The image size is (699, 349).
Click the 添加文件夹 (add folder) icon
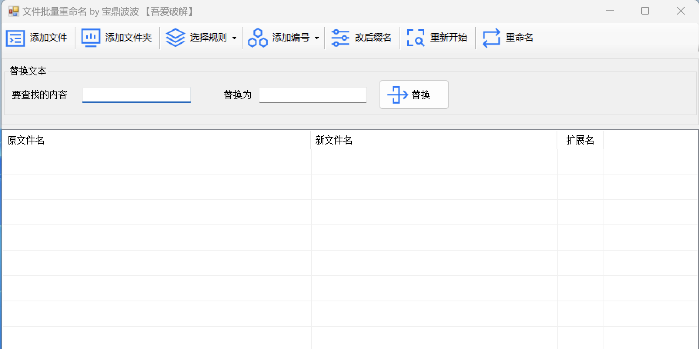click(91, 38)
